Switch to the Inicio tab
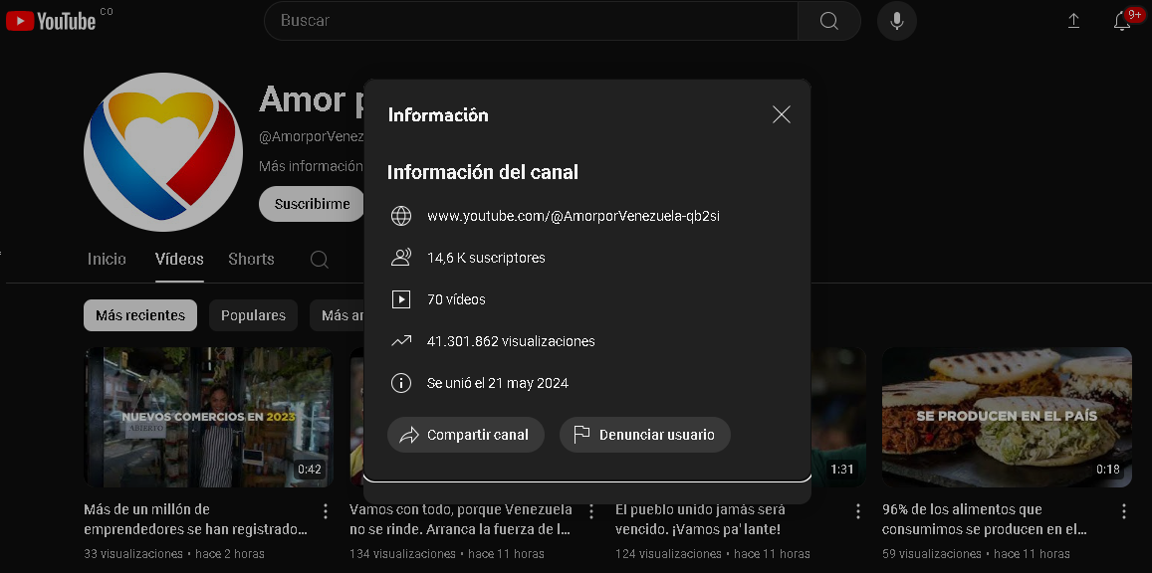Image resolution: width=1152 pixels, height=573 pixels. click(107, 259)
